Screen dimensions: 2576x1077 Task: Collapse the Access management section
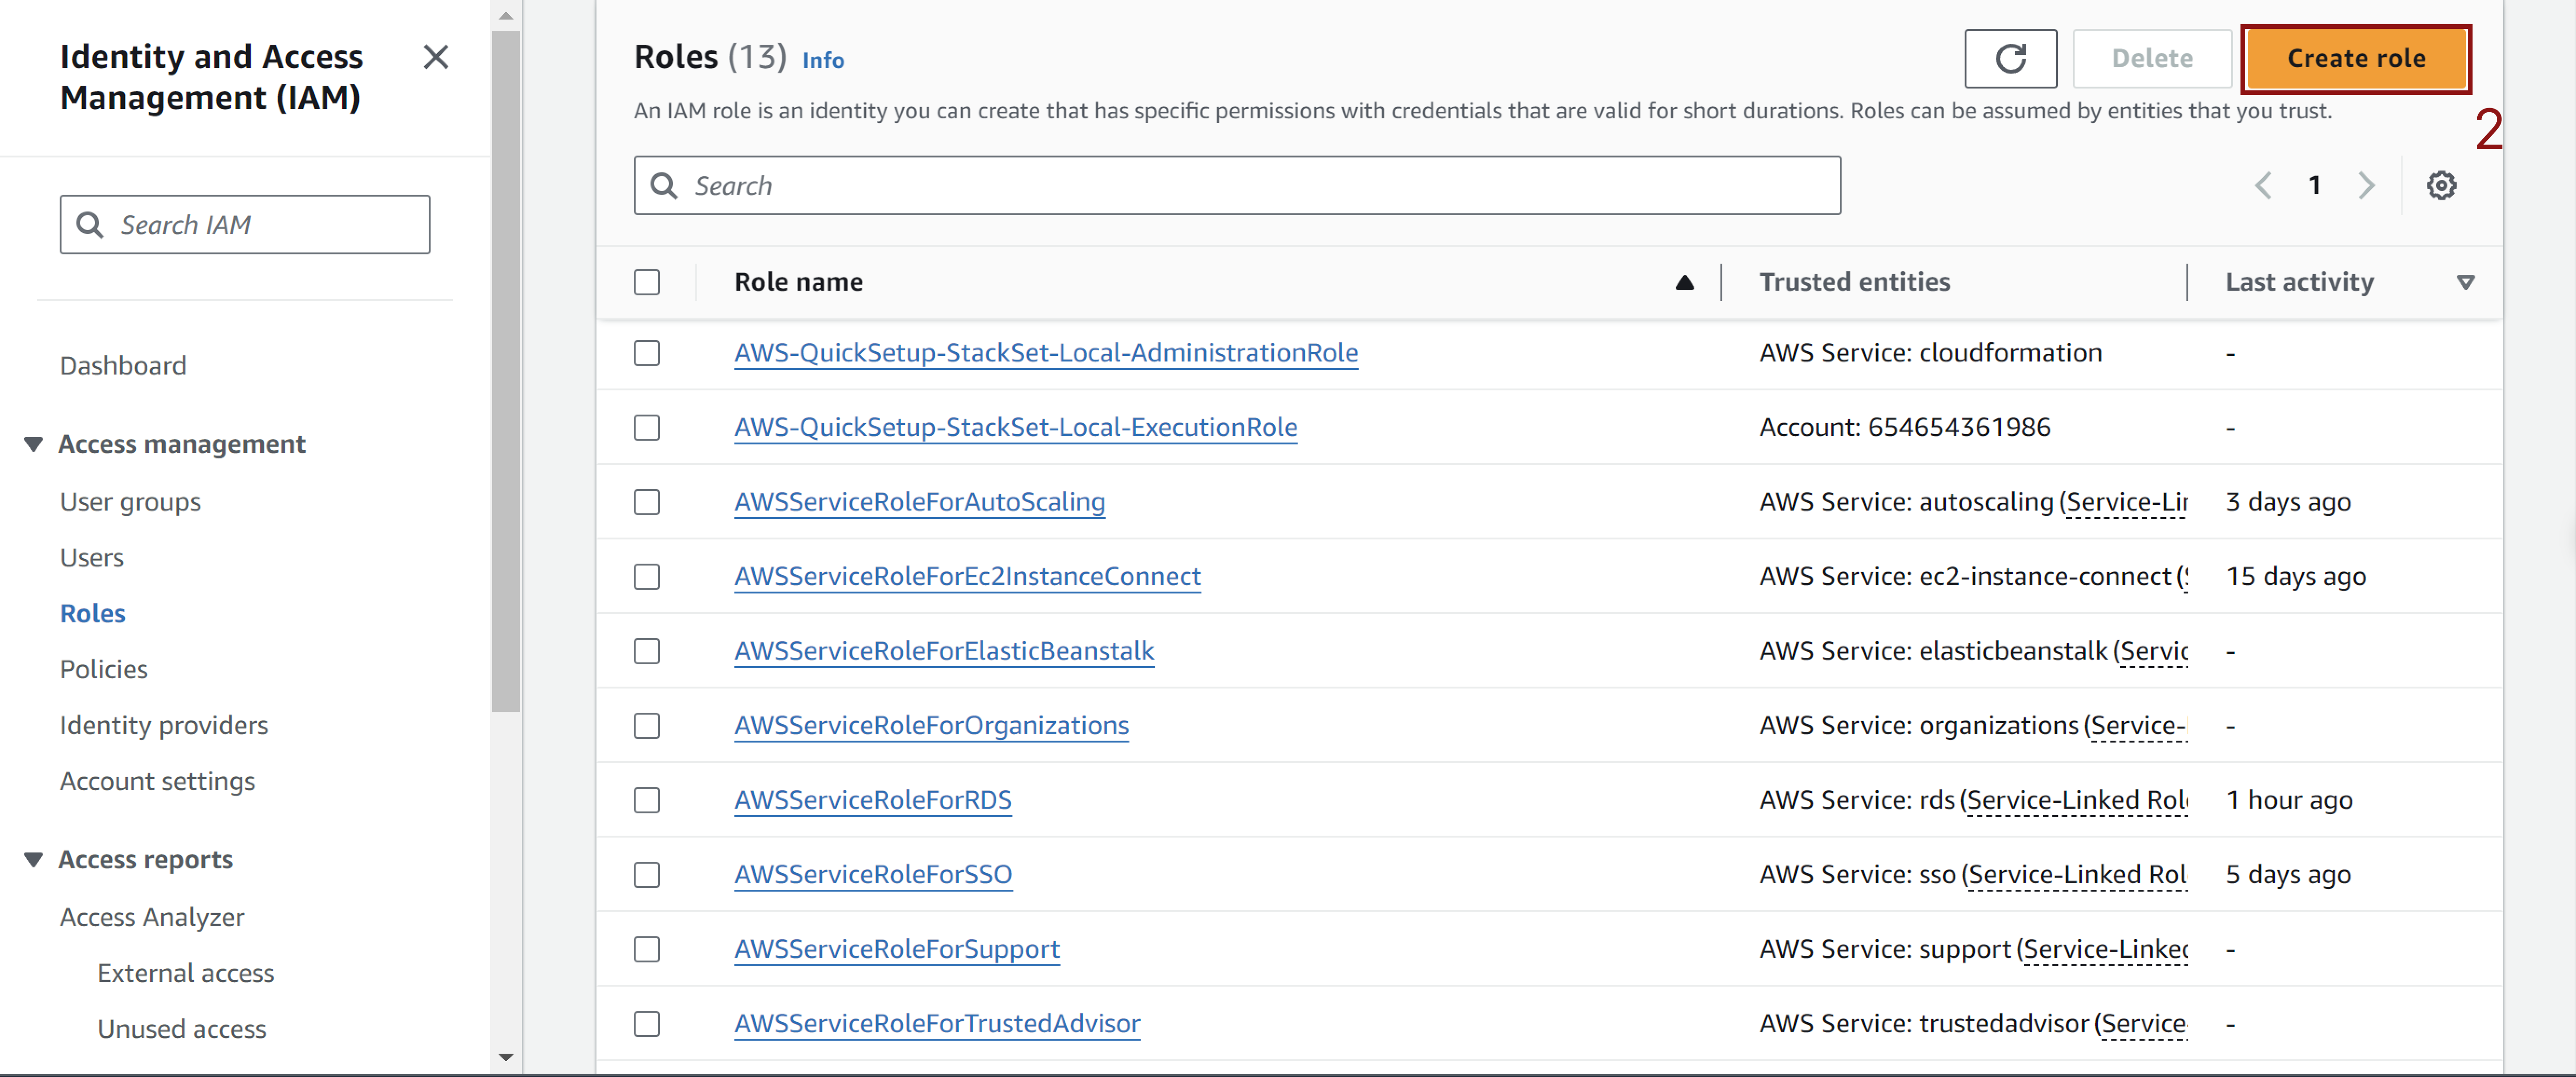34,444
